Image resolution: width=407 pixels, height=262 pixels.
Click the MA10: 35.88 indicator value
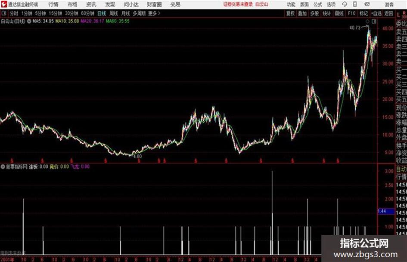[67, 21]
